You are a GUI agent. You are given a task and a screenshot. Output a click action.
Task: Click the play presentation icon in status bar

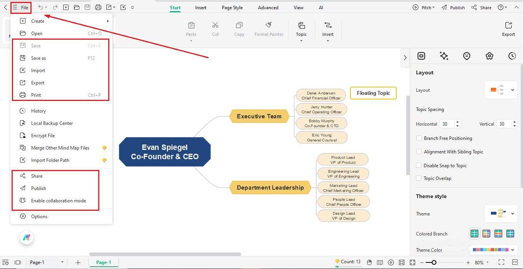point(391,262)
